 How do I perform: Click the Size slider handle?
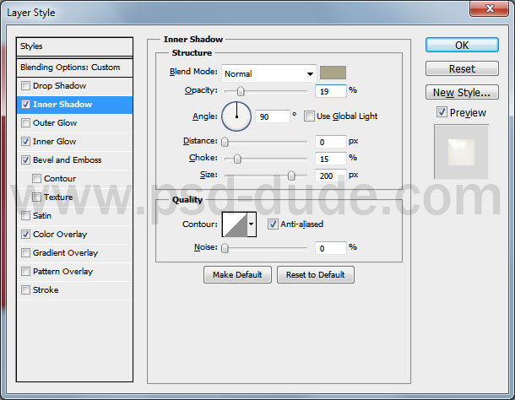tap(291, 176)
